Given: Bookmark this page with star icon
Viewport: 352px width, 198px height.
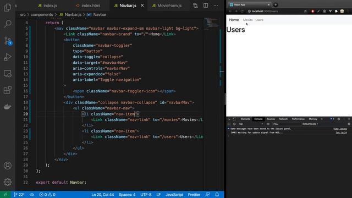Looking at the screenshot, I should 305,11.
